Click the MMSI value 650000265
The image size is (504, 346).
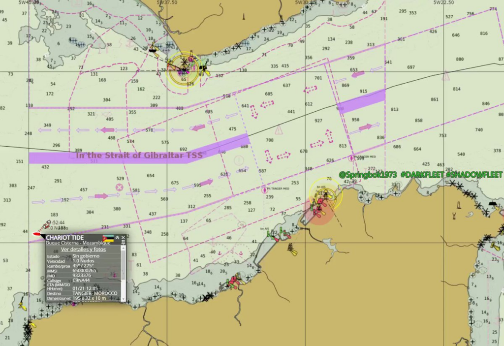(x=84, y=270)
